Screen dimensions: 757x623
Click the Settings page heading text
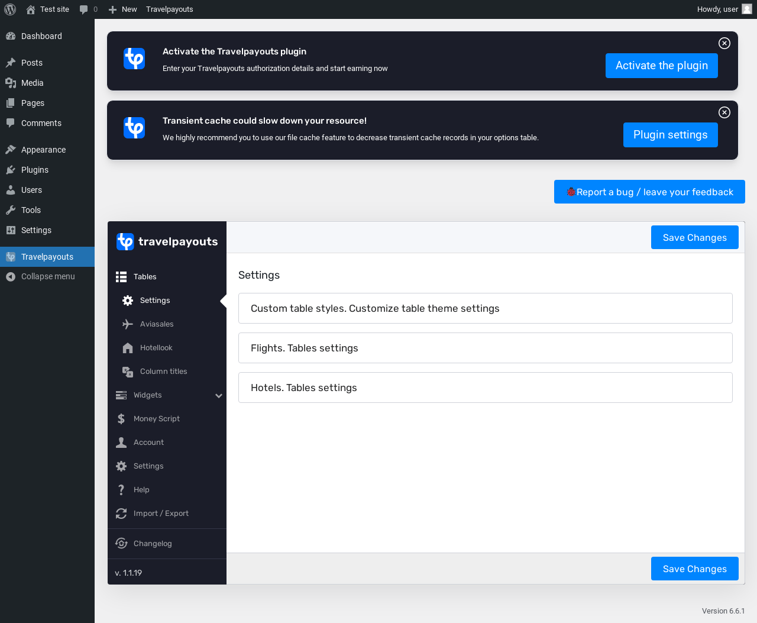click(259, 275)
